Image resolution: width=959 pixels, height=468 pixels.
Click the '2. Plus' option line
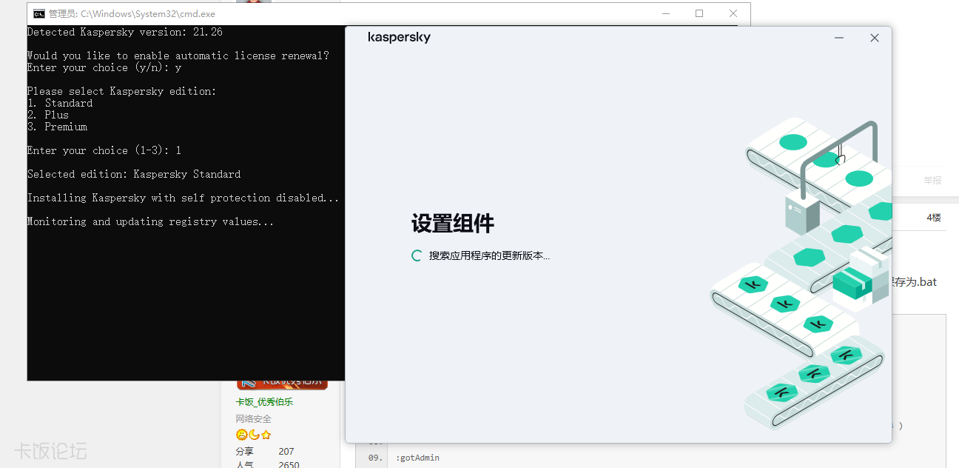point(48,115)
